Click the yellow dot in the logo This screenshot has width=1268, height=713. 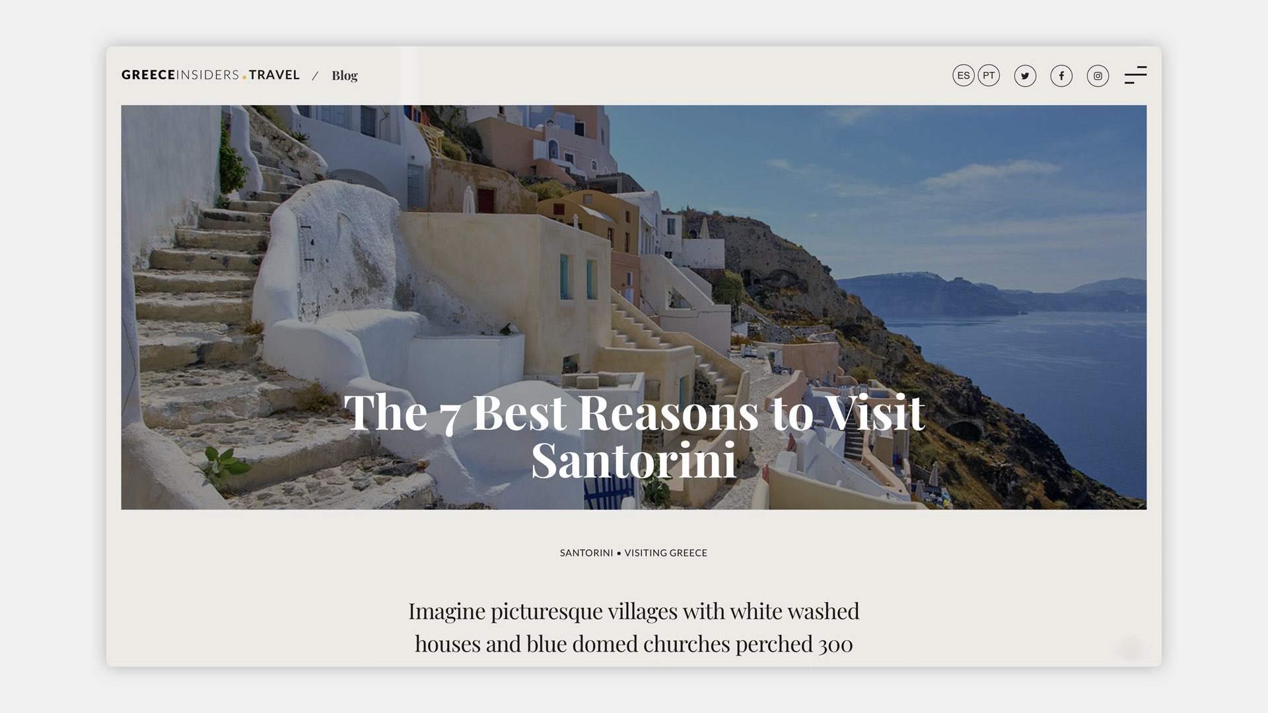(x=244, y=78)
